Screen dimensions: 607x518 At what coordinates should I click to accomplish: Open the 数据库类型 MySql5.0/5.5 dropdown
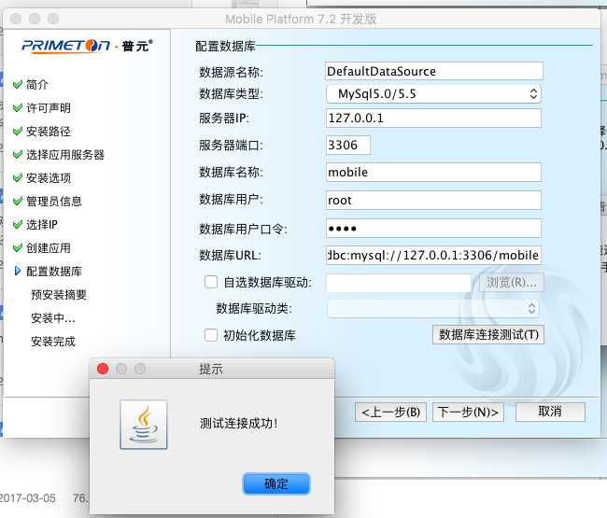click(x=433, y=94)
